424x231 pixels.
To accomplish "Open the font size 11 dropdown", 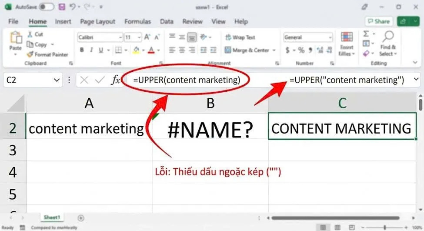I will click(x=139, y=37).
